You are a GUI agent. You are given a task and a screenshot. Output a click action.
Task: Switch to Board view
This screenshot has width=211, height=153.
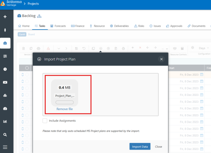[31, 35]
